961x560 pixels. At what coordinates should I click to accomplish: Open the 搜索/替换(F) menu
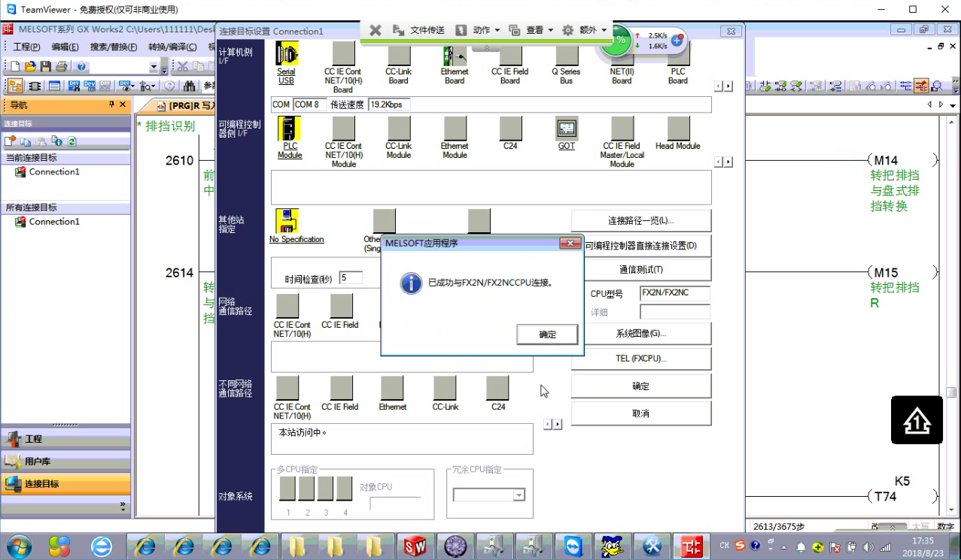click(114, 47)
